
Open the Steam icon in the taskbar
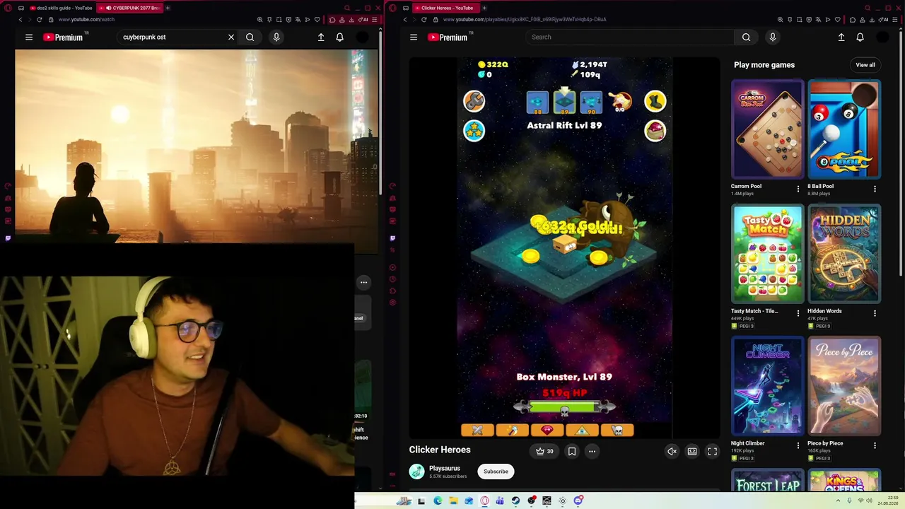pos(515,501)
